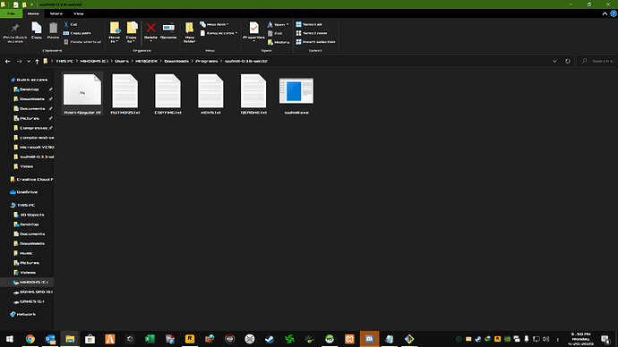Expand the Easy access dropdown
The width and height of the screenshot is (618, 347).
219,33
